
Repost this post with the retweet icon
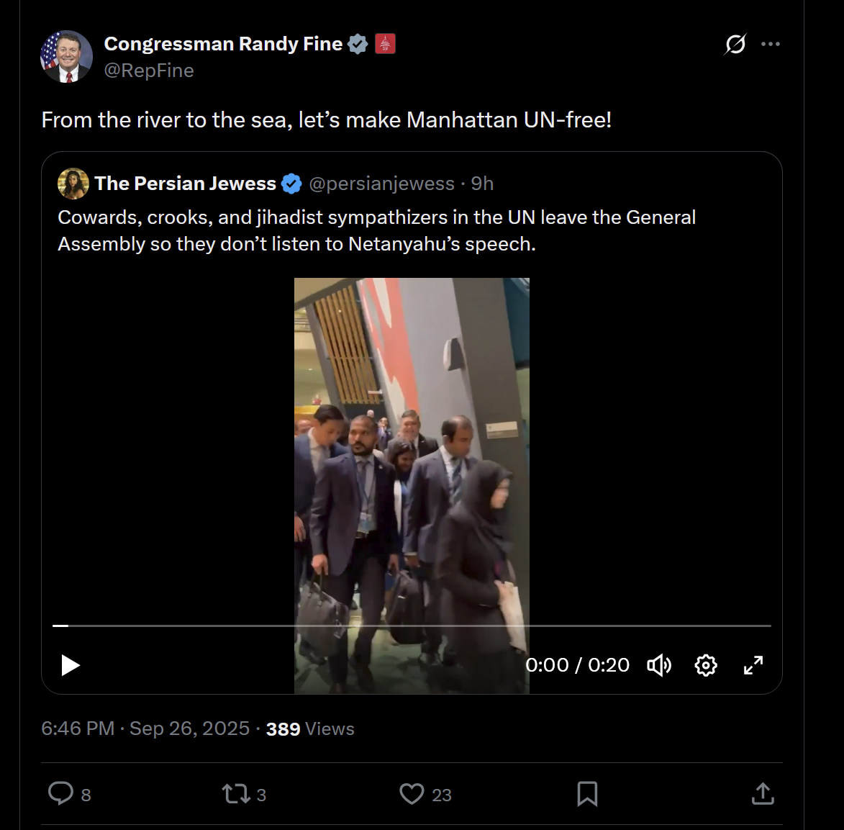click(x=235, y=794)
